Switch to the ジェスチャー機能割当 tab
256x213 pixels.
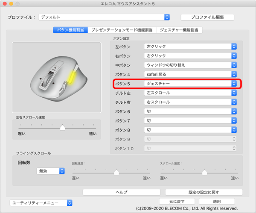coord(179,30)
